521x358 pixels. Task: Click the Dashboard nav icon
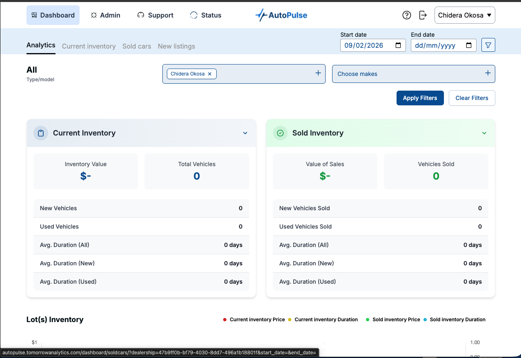pos(34,15)
